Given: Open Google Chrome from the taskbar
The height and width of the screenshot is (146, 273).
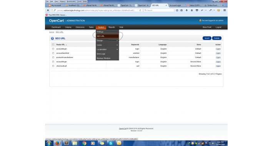Looking at the screenshot, I should (84, 143).
